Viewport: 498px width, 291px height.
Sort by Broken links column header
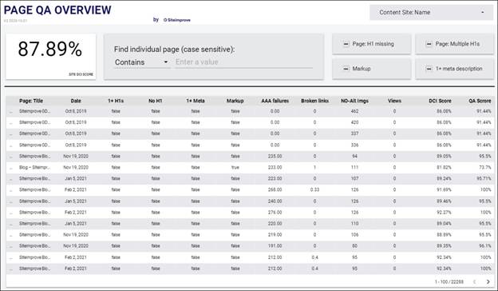[x=314, y=101]
